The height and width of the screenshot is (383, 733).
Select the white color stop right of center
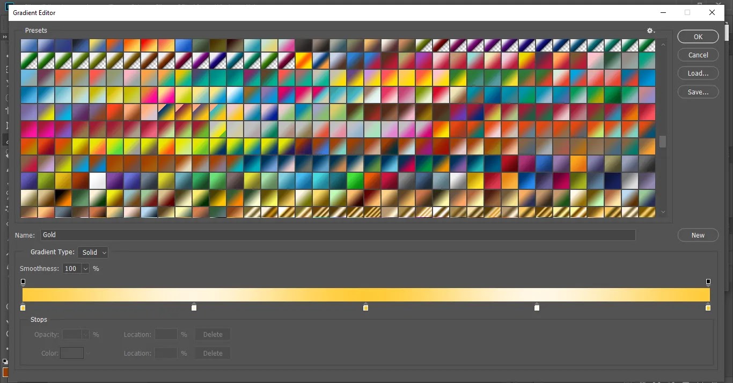537,307
